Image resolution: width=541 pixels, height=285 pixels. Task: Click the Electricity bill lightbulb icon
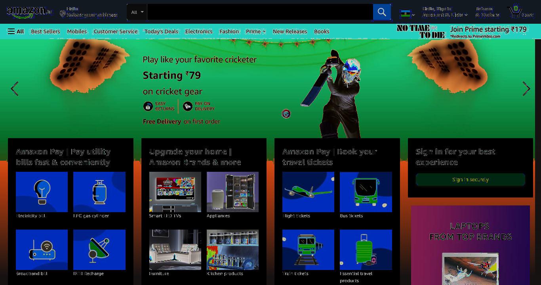pos(42,192)
